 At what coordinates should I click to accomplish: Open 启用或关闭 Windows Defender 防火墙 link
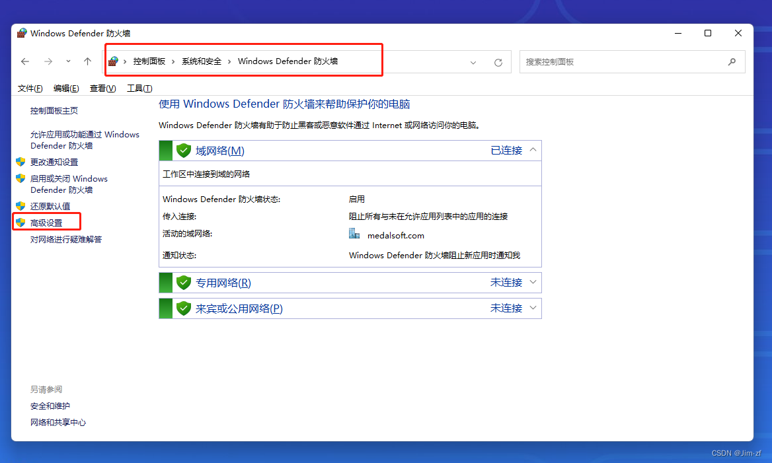tap(69, 184)
